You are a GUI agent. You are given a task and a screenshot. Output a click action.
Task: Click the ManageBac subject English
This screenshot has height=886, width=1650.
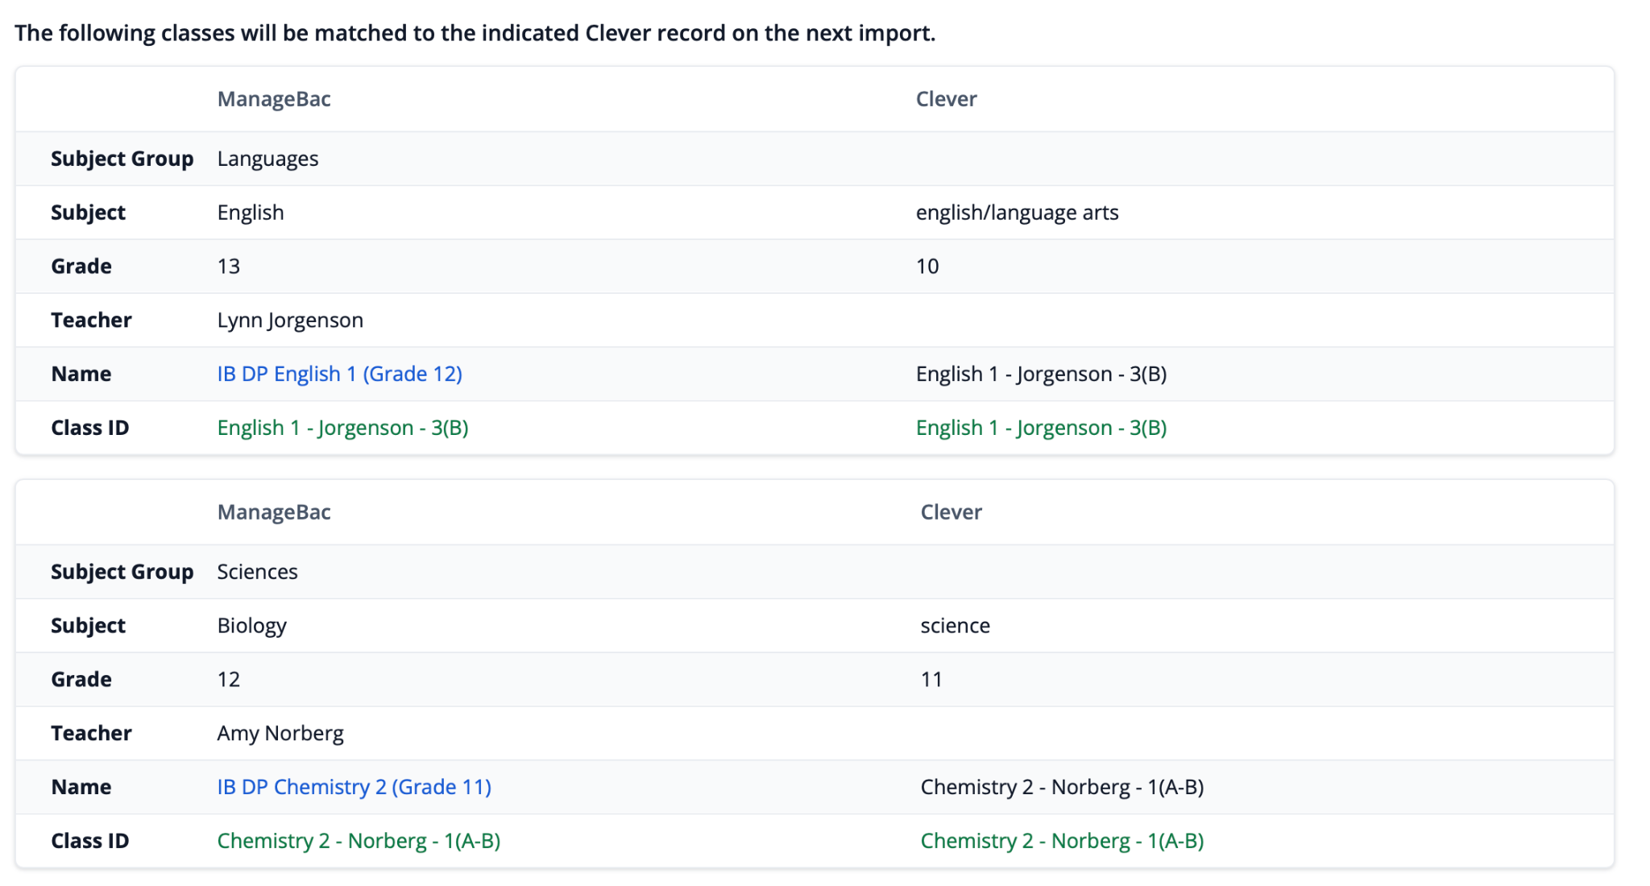[251, 213]
